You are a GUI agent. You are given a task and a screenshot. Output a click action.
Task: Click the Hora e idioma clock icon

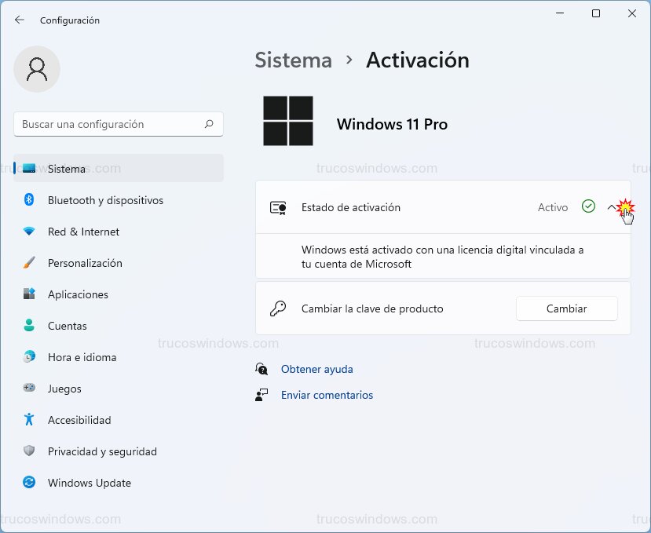[29, 357]
